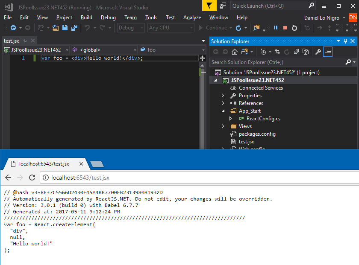Click Quick Launch search magnifier icon

(311, 6)
